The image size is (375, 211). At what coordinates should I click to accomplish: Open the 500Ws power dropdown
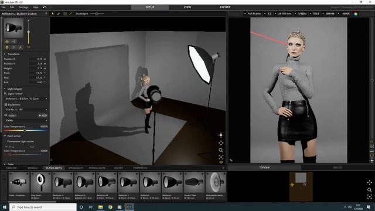pos(26,121)
